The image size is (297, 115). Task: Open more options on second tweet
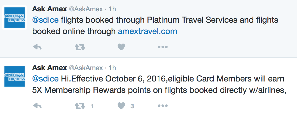tap(163, 106)
